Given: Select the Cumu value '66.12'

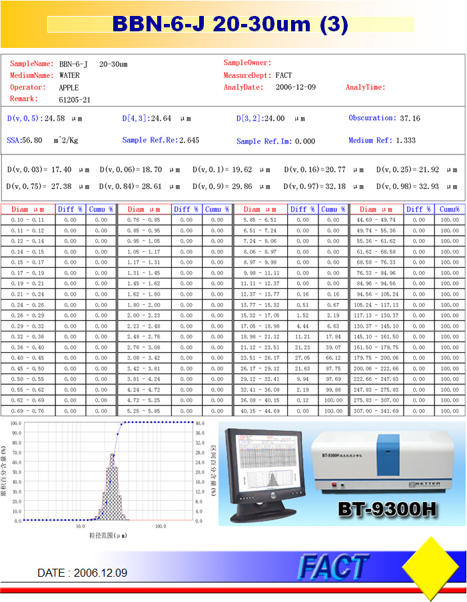Looking at the screenshot, I should (333, 358).
